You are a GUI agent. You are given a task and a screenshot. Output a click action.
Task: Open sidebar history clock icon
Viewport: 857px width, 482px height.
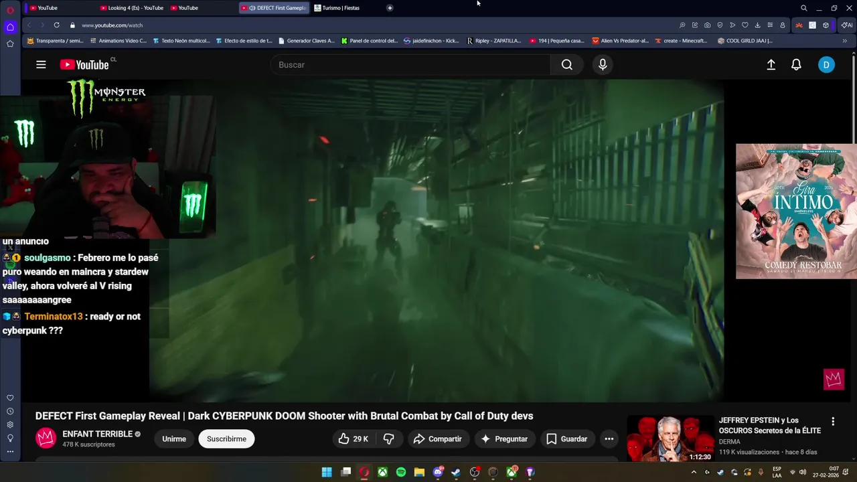point(10,411)
